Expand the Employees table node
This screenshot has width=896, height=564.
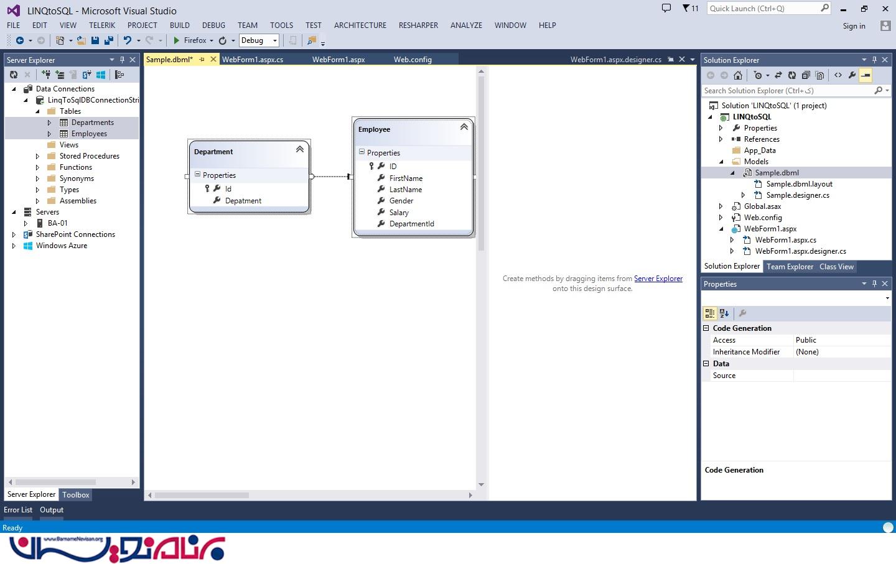[x=49, y=134]
